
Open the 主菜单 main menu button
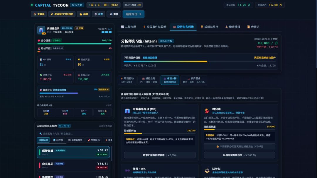[39, 14]
